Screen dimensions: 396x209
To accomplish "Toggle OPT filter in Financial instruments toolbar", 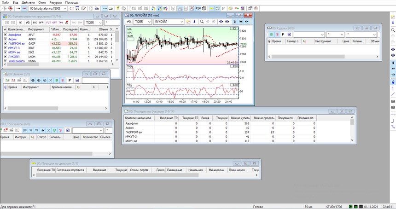I will pos(54,23).
